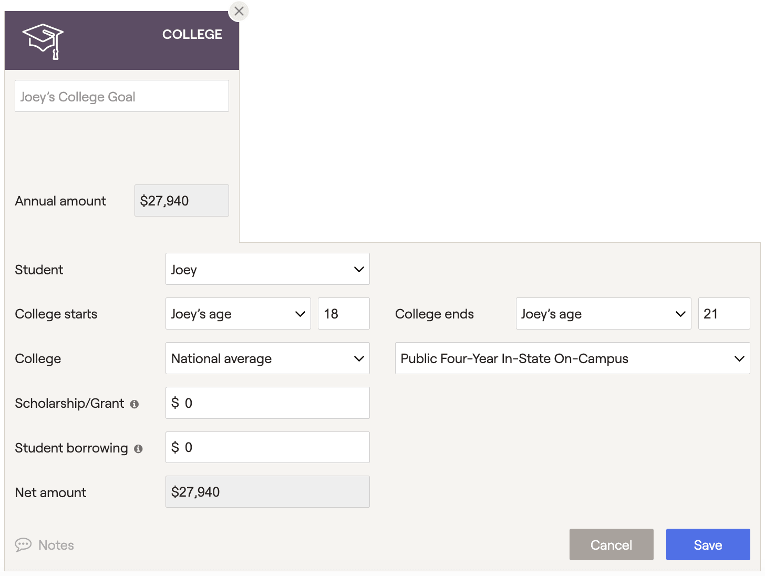Image resolution: width=765 pixels, height=576 pixels.
Task: Click the graduation cap College icon
Action: pos(43,41)
